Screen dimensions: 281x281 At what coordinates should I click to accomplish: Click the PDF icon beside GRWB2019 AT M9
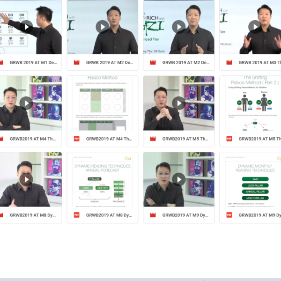click(x=229, y=215)
